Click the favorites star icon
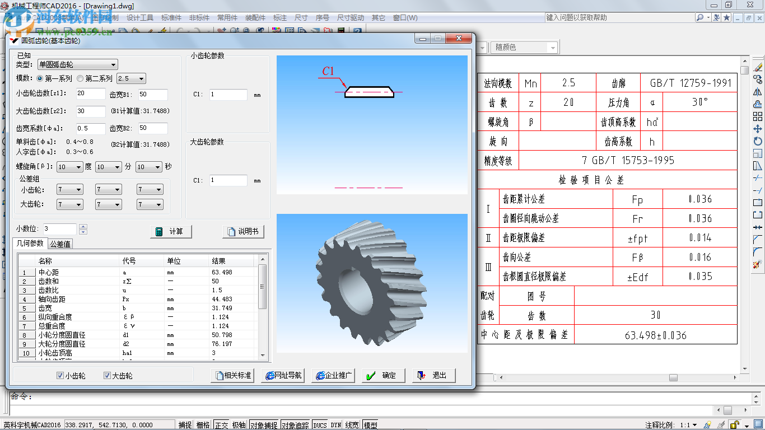Image resolution: width=765 pixels, height=430 pixels. click(726, 18)
